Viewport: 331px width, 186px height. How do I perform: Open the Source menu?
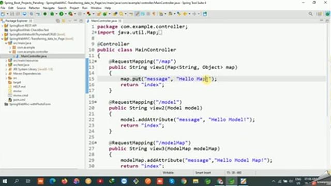[21, 8]
